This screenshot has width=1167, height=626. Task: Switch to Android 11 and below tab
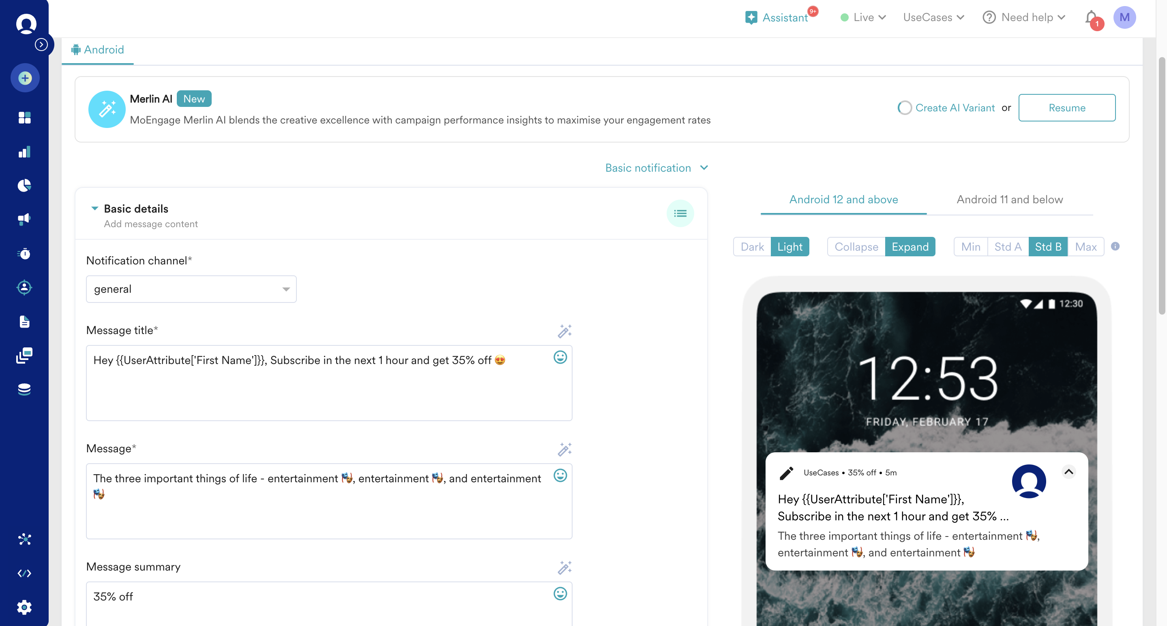click(1009, 200)
